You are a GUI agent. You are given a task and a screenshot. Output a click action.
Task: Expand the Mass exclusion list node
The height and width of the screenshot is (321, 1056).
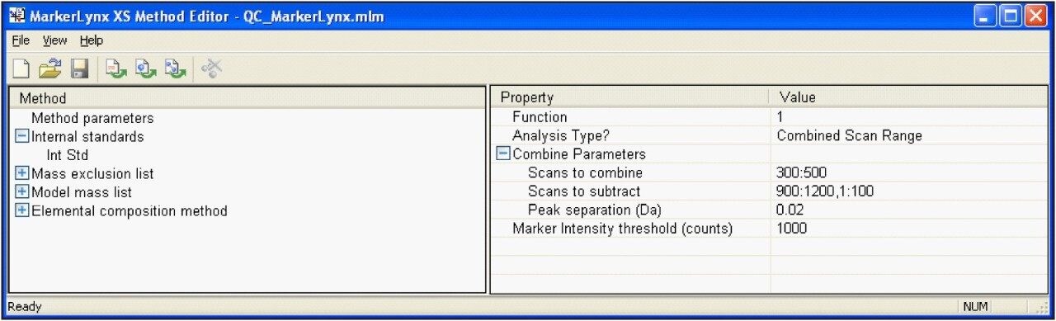(x=22, y=174)
